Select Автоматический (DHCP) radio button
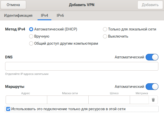Screen dimensions: 164x113 (x=31, y=29)
